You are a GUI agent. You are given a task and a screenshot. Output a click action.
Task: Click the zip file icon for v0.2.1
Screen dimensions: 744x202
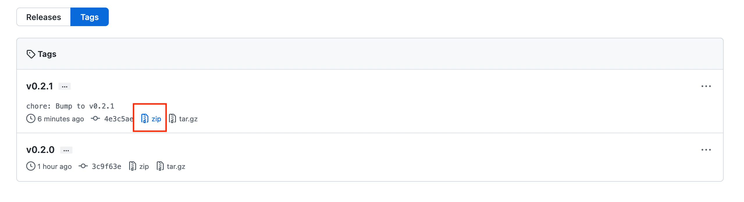145,119
